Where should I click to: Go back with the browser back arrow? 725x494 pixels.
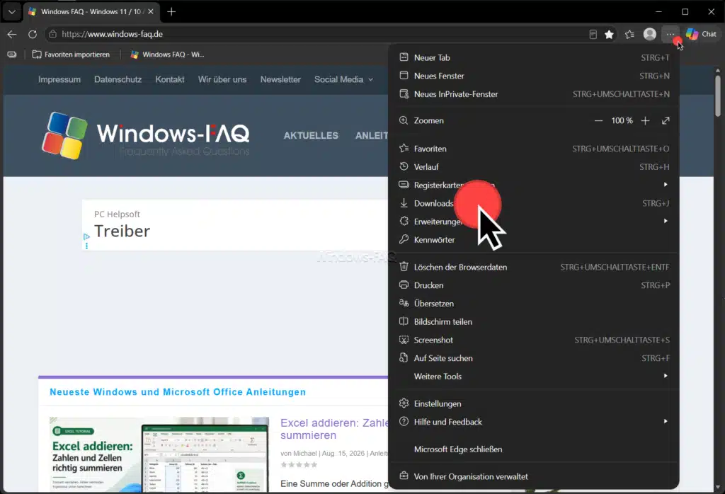(12, 34)
